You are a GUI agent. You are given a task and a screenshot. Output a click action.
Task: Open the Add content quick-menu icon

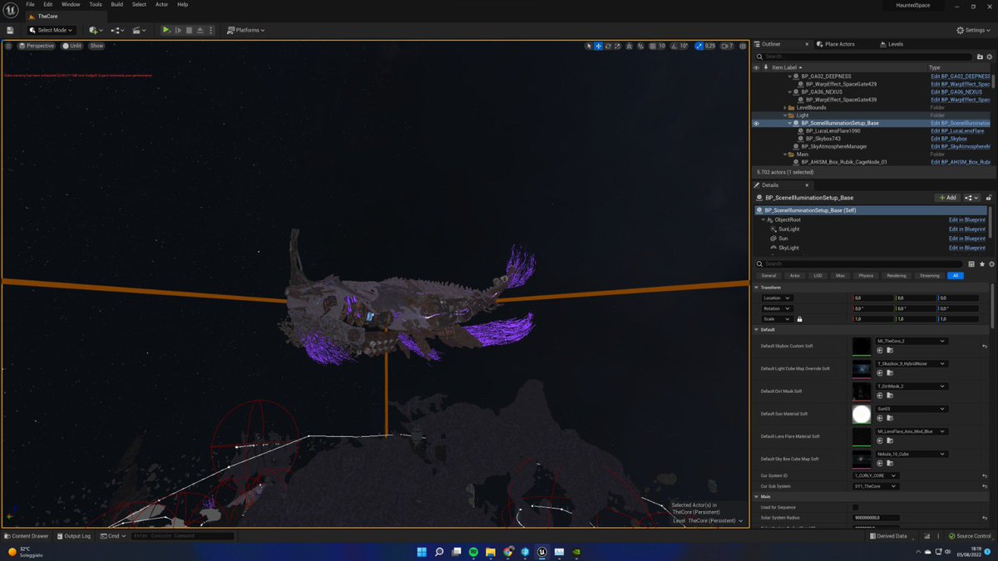click(96, 30)
